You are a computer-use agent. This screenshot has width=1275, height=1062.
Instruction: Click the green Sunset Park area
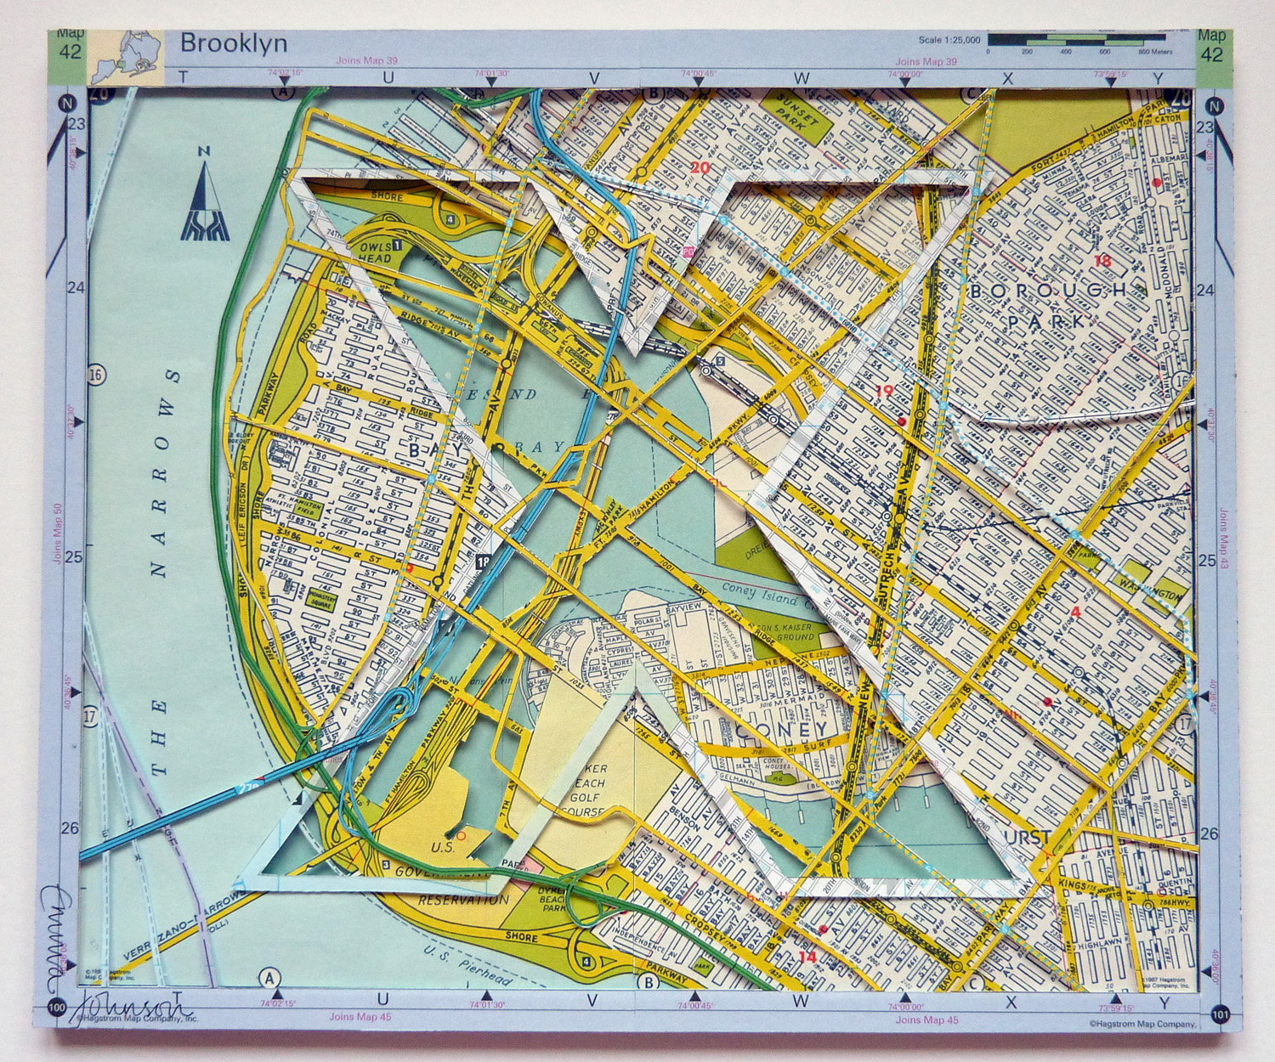[x=797, y=115]
